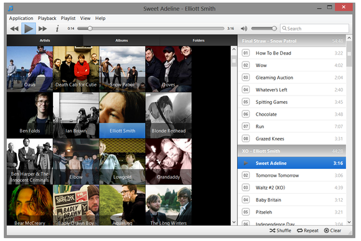Click track number 03 badge beside Waltz #2 (XO)
This screenshot has height=241, width=361.
[x=246, y=188]
